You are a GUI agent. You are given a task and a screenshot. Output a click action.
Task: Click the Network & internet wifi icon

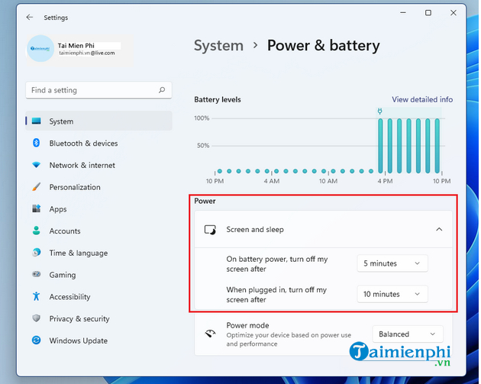pos(36,165)
